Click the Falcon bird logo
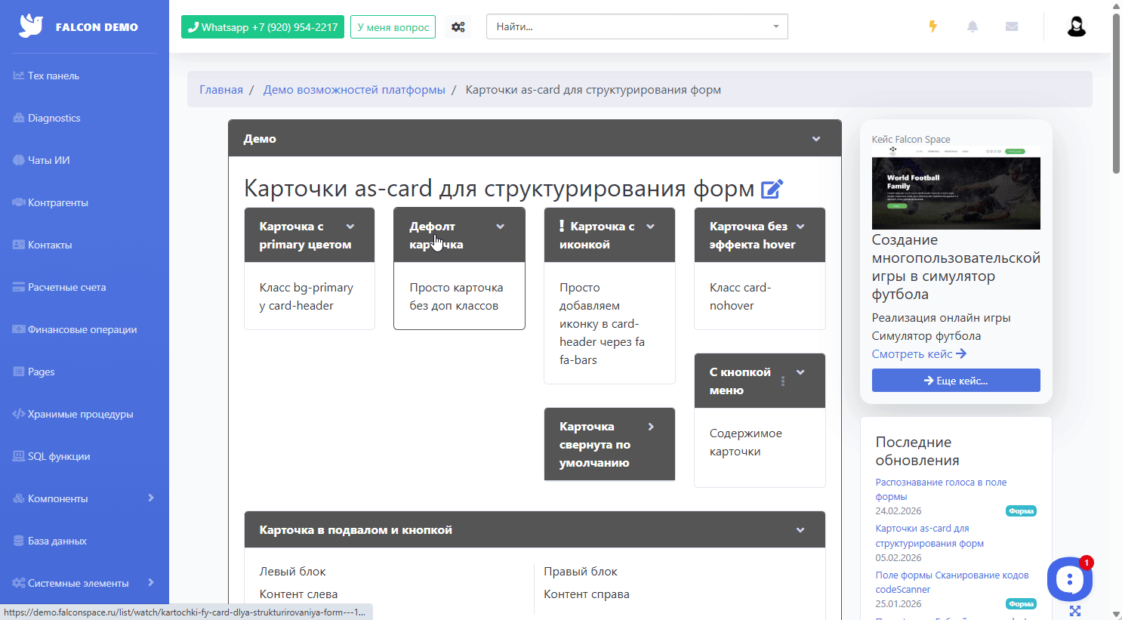Image resolution: width=1122 pixels, height=620 pixels. click(x=31, y=26)
